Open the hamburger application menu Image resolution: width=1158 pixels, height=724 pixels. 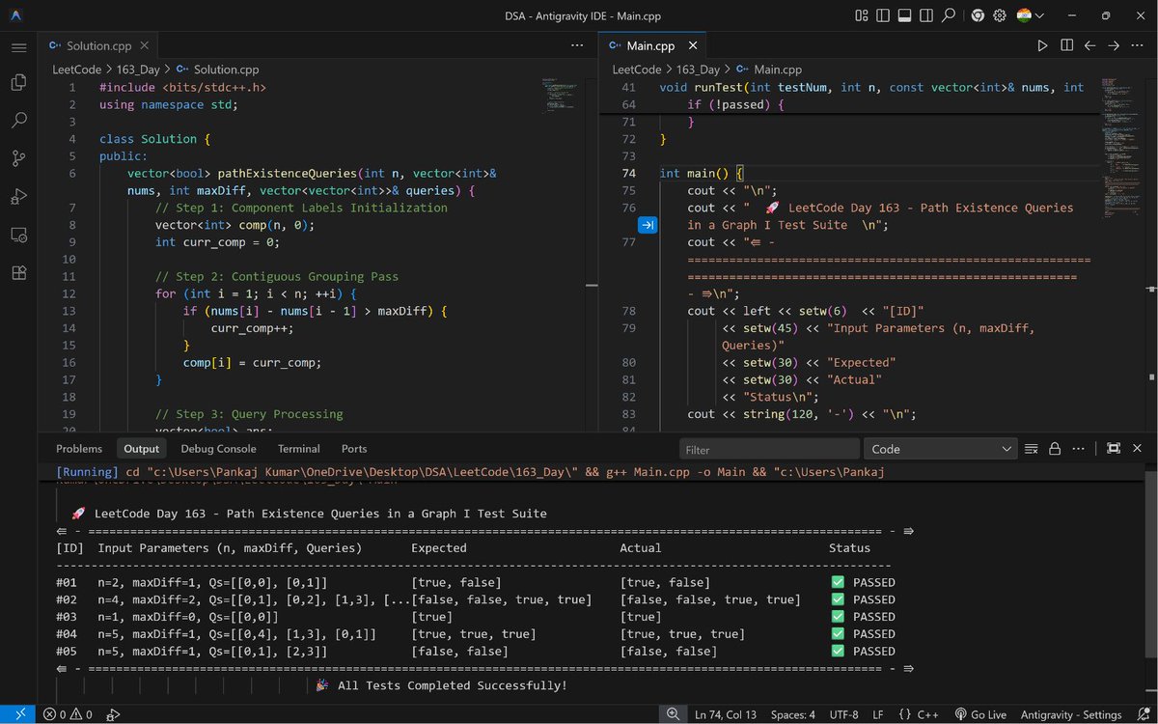18,47
